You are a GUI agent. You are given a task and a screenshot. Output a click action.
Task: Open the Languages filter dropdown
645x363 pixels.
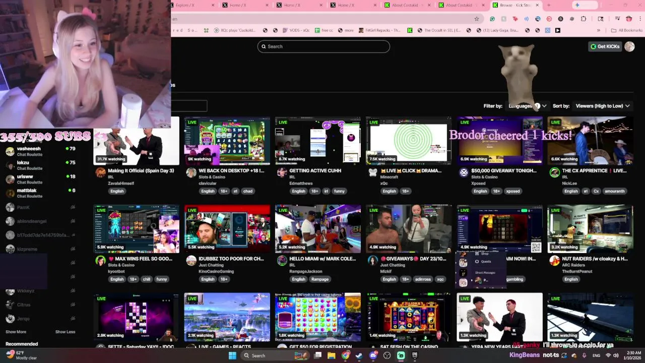(x=528, y=106)
